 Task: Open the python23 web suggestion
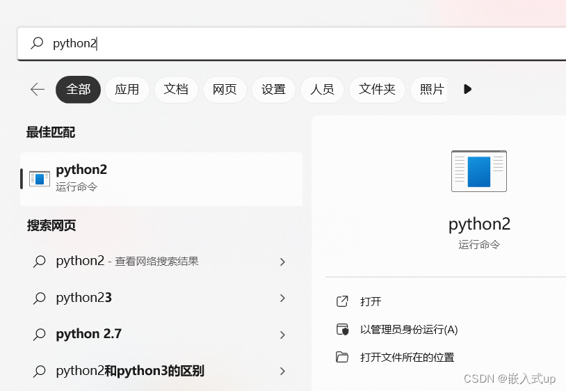[161, 298]
